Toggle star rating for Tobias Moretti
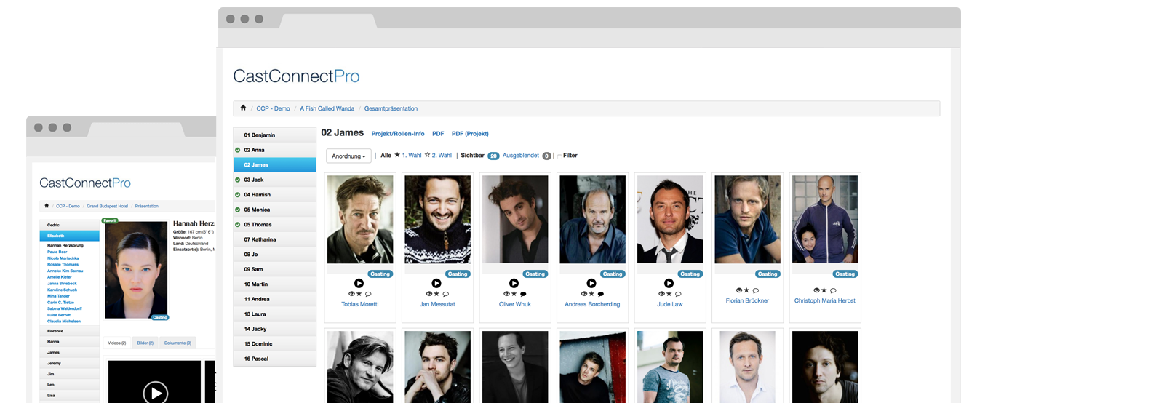The width and height of the screenshot is (1164, 403). coord(359,294)
